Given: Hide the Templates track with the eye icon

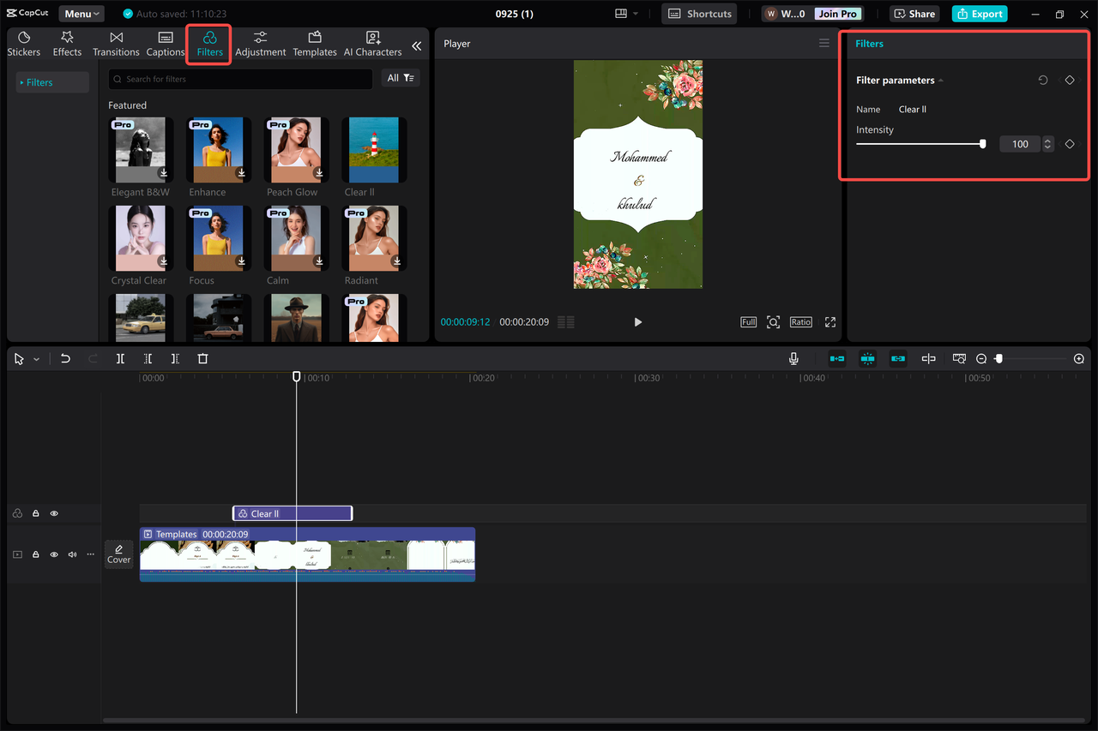Looking at the screenshot, I should [x=54, y=554].
